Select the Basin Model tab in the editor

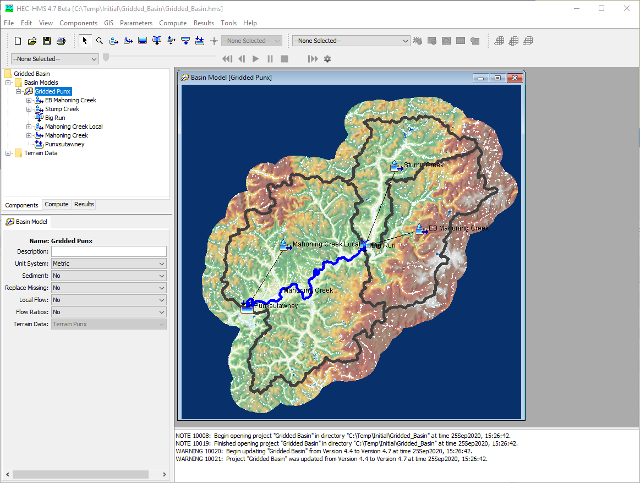click(x=26, y=222)
